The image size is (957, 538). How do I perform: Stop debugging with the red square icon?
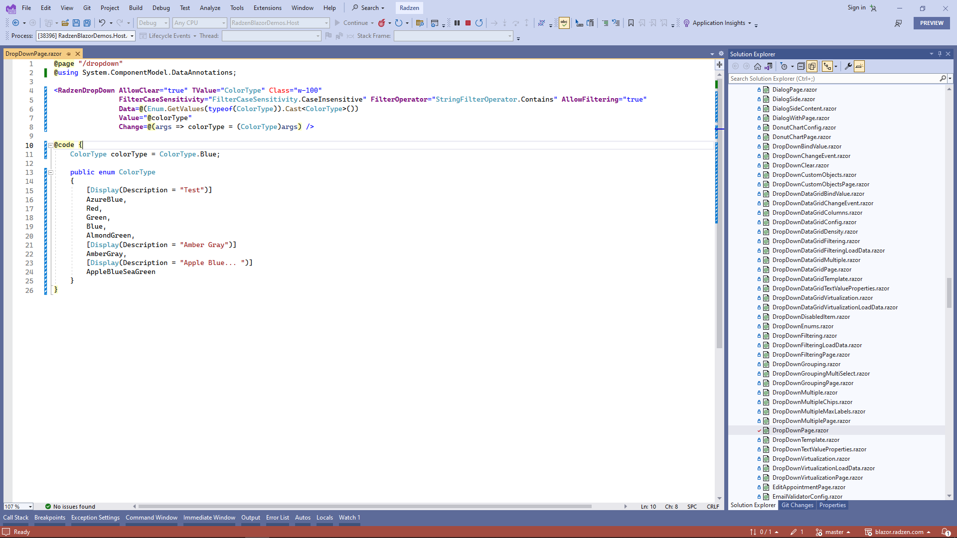(468, 23)
